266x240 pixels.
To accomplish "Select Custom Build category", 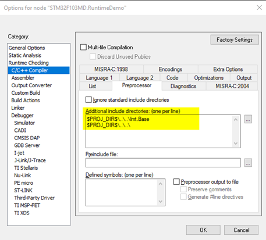I will click(x=26, y=93).
